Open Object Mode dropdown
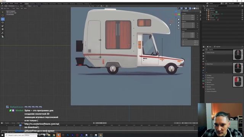This screenshot has height=137, width=244. 6,8
